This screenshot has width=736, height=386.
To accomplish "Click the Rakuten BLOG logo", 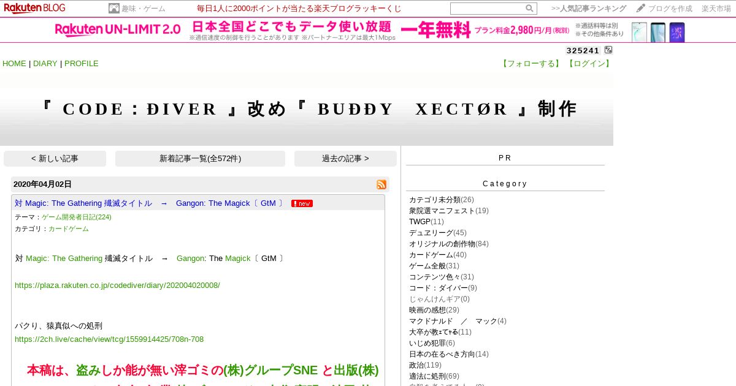I will 34,8.
